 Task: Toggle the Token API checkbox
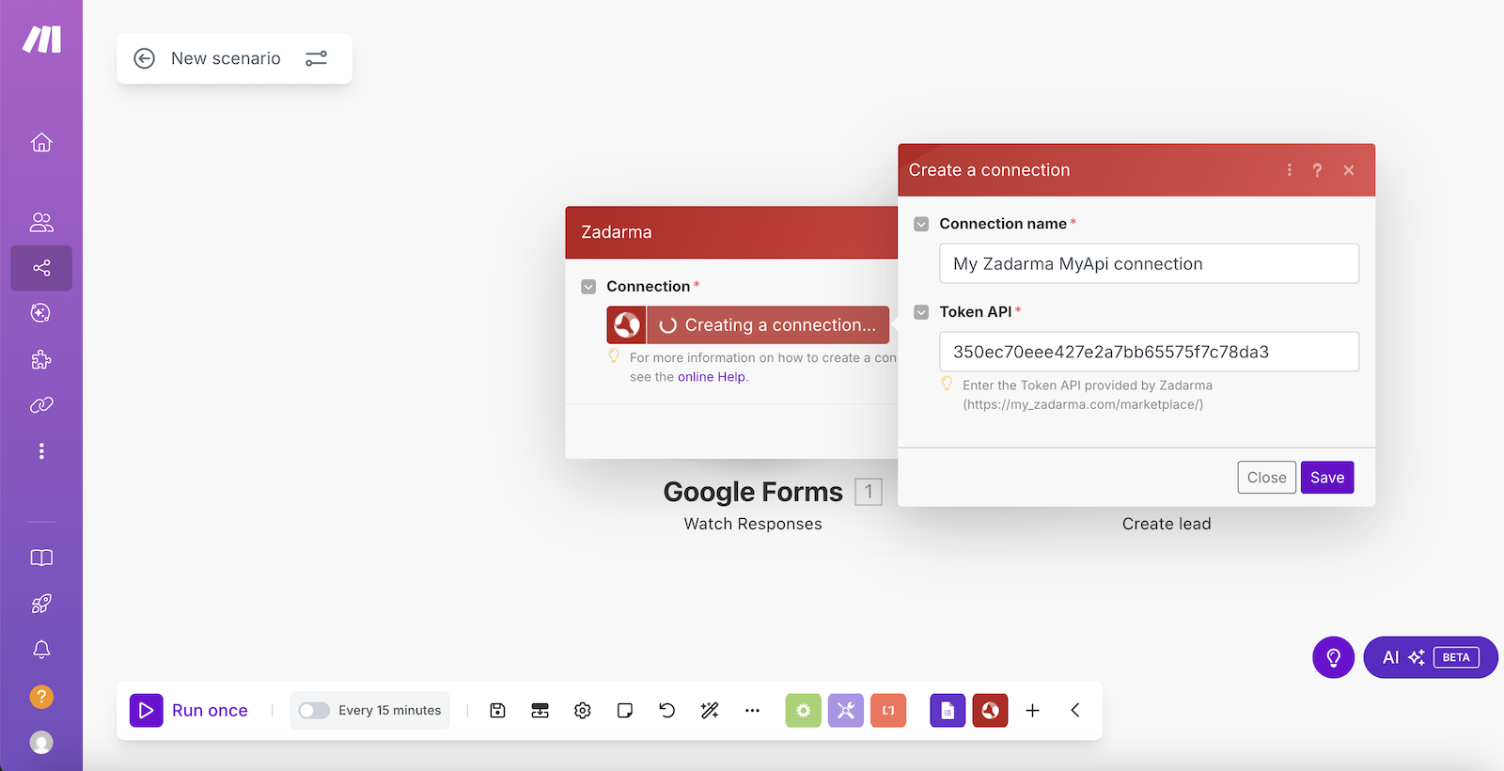point(921,312)
